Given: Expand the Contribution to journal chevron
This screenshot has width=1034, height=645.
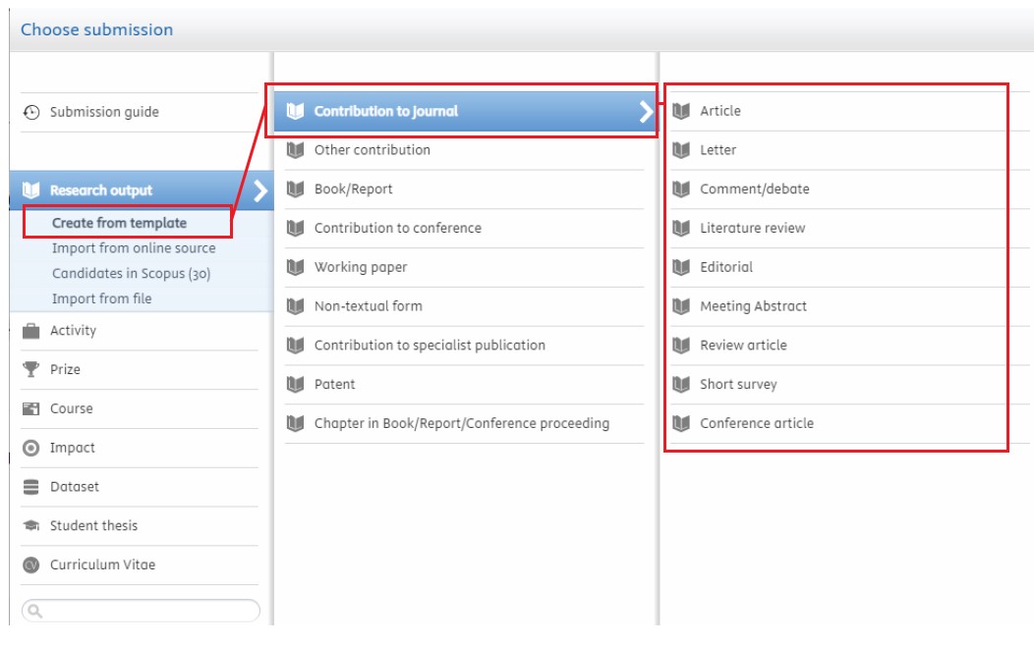Looking at the screenshot, I should click(646, 111).
